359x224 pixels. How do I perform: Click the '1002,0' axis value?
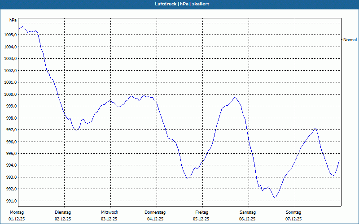(x=10, y=71)
